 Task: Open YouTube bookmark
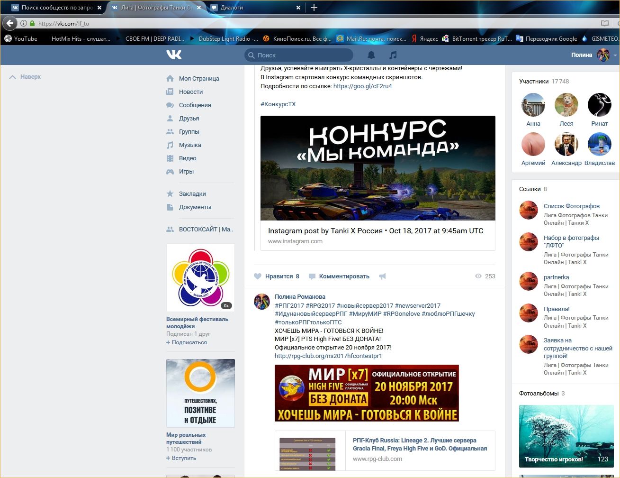[21, 39]
